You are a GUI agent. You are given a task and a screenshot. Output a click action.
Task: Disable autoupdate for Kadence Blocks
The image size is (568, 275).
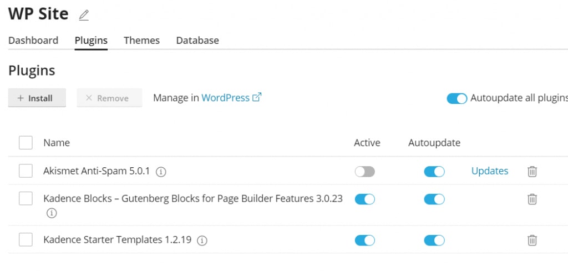click(434, 199)
